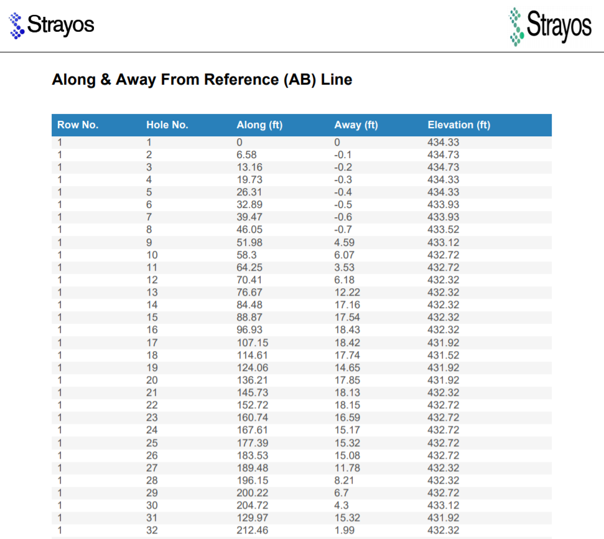Select the Along value 114.61

[x=253, y=355]
